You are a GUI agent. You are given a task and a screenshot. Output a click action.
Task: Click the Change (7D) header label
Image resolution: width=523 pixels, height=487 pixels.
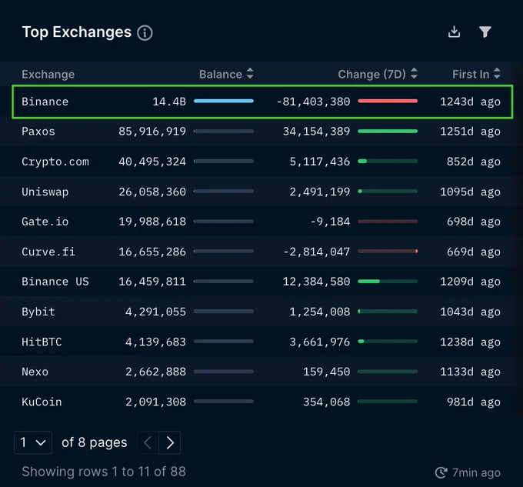372,74
